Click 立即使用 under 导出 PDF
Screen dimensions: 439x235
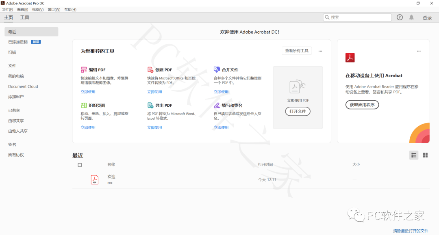point(154,127)
